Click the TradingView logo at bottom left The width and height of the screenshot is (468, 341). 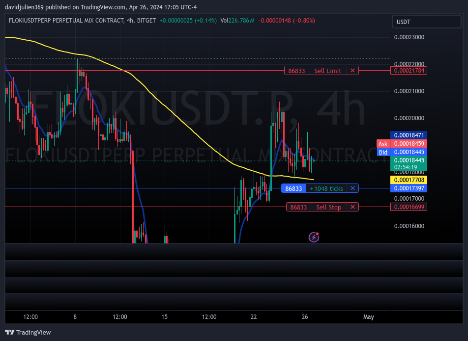[x=28, y=332]
